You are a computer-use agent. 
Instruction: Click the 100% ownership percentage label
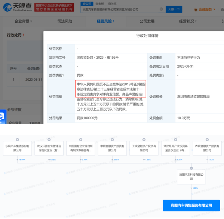pos(195,188)
